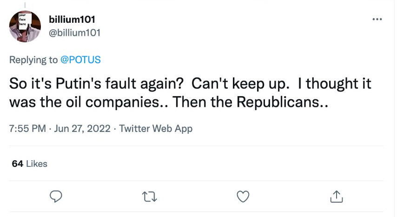Viewport: 397px width, 217px height.
Task: Click the reply speech bubble icon
Action: [x=56, y=197]
